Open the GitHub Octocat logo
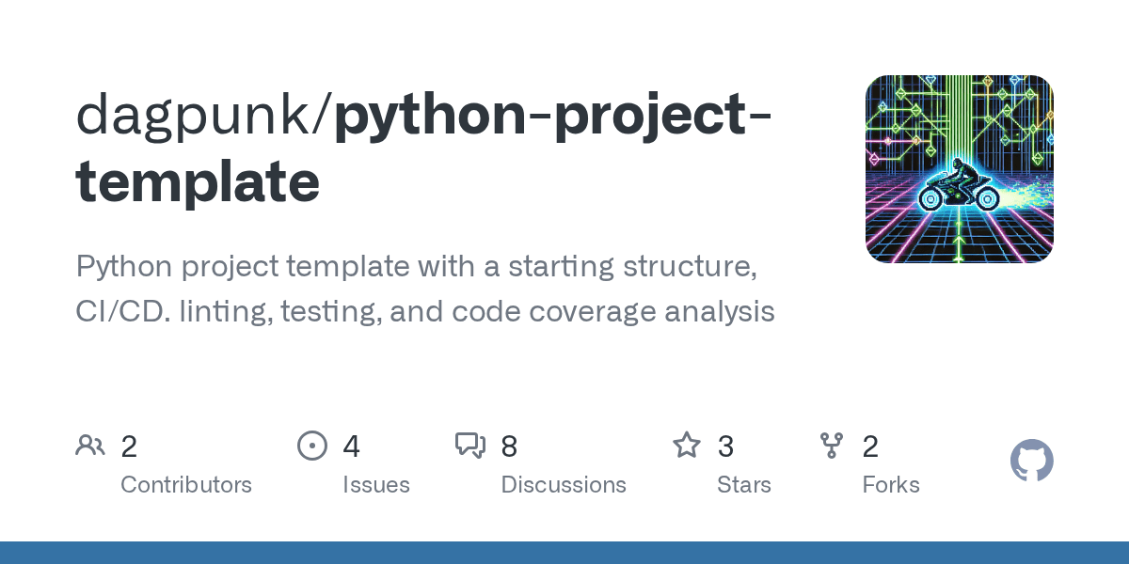The image size is (1129, 564). 1031,462
